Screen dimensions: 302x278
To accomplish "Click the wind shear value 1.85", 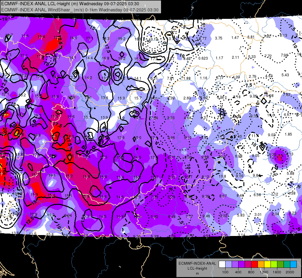I will [x=288, y=134].
